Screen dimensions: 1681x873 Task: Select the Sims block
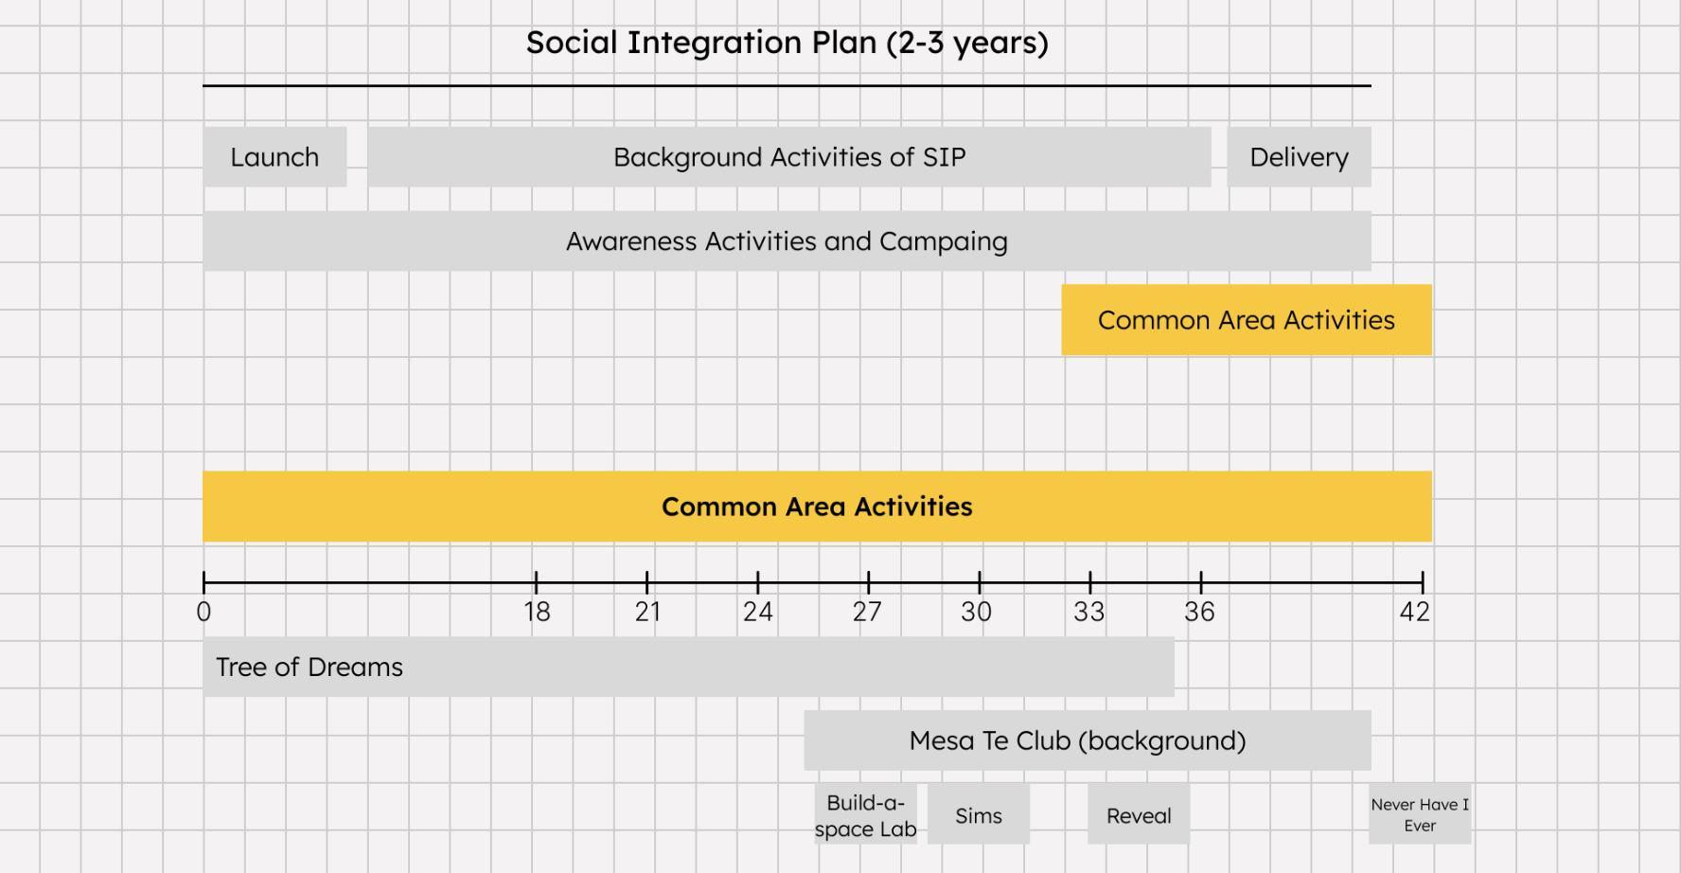[979, 815]
